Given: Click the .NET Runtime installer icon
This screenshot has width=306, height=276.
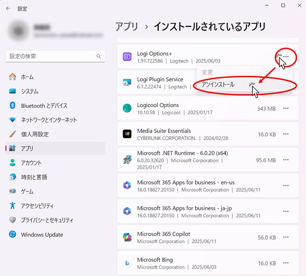Looking at the screenshot, I should 127,160.
